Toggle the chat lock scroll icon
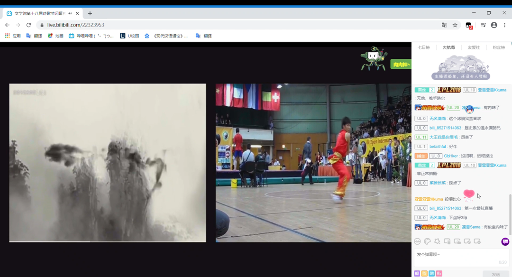512x277 pixels. (x=457, y=241)
